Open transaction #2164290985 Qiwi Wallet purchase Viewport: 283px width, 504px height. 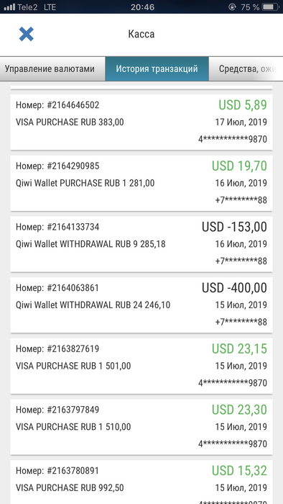141,183
